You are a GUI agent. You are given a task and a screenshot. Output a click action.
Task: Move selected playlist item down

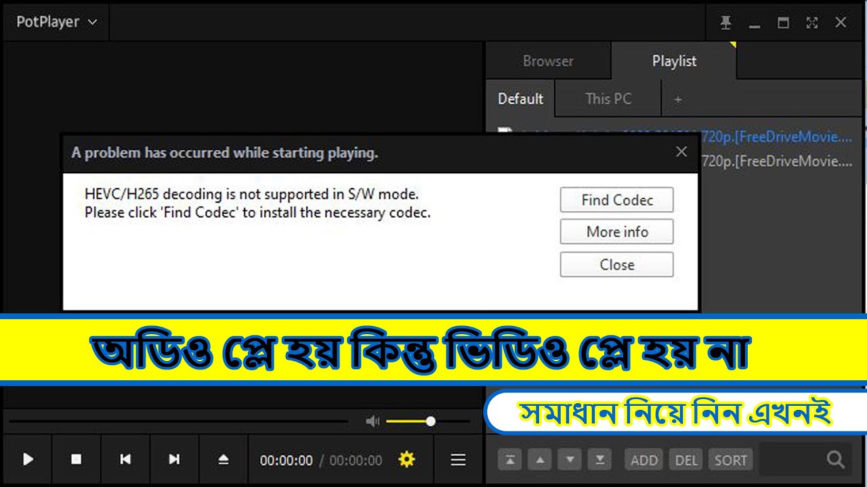coord(570,461)
